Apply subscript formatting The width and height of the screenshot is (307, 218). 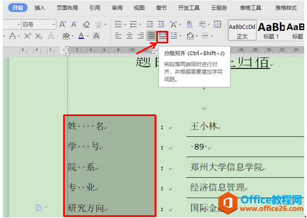(39, 36)
